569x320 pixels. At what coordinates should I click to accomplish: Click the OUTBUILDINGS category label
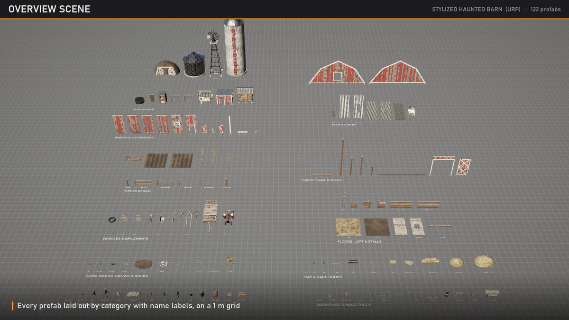coord(143,109)
